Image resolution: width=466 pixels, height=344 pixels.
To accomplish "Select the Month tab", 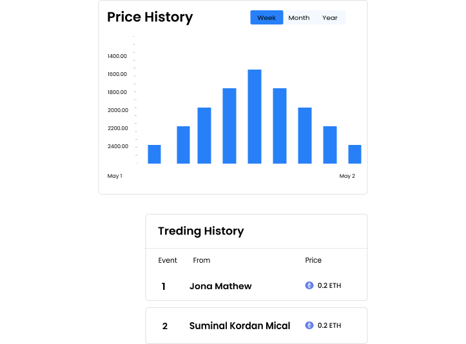I will click(299, 17).
